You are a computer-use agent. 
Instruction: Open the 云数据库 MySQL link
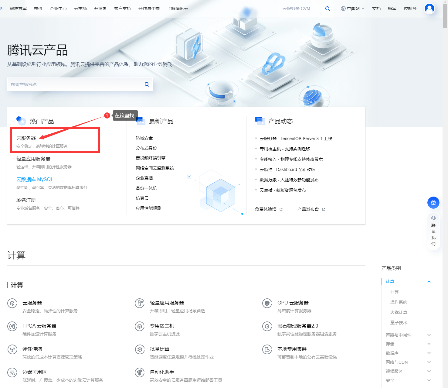34,179
